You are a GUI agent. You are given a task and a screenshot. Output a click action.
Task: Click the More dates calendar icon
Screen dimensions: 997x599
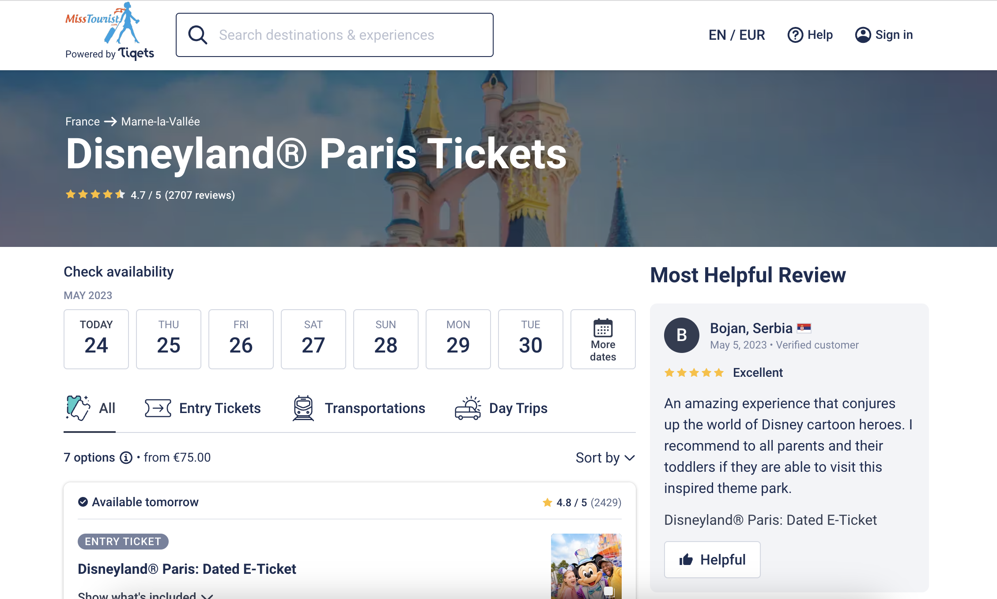coord(603,328)
